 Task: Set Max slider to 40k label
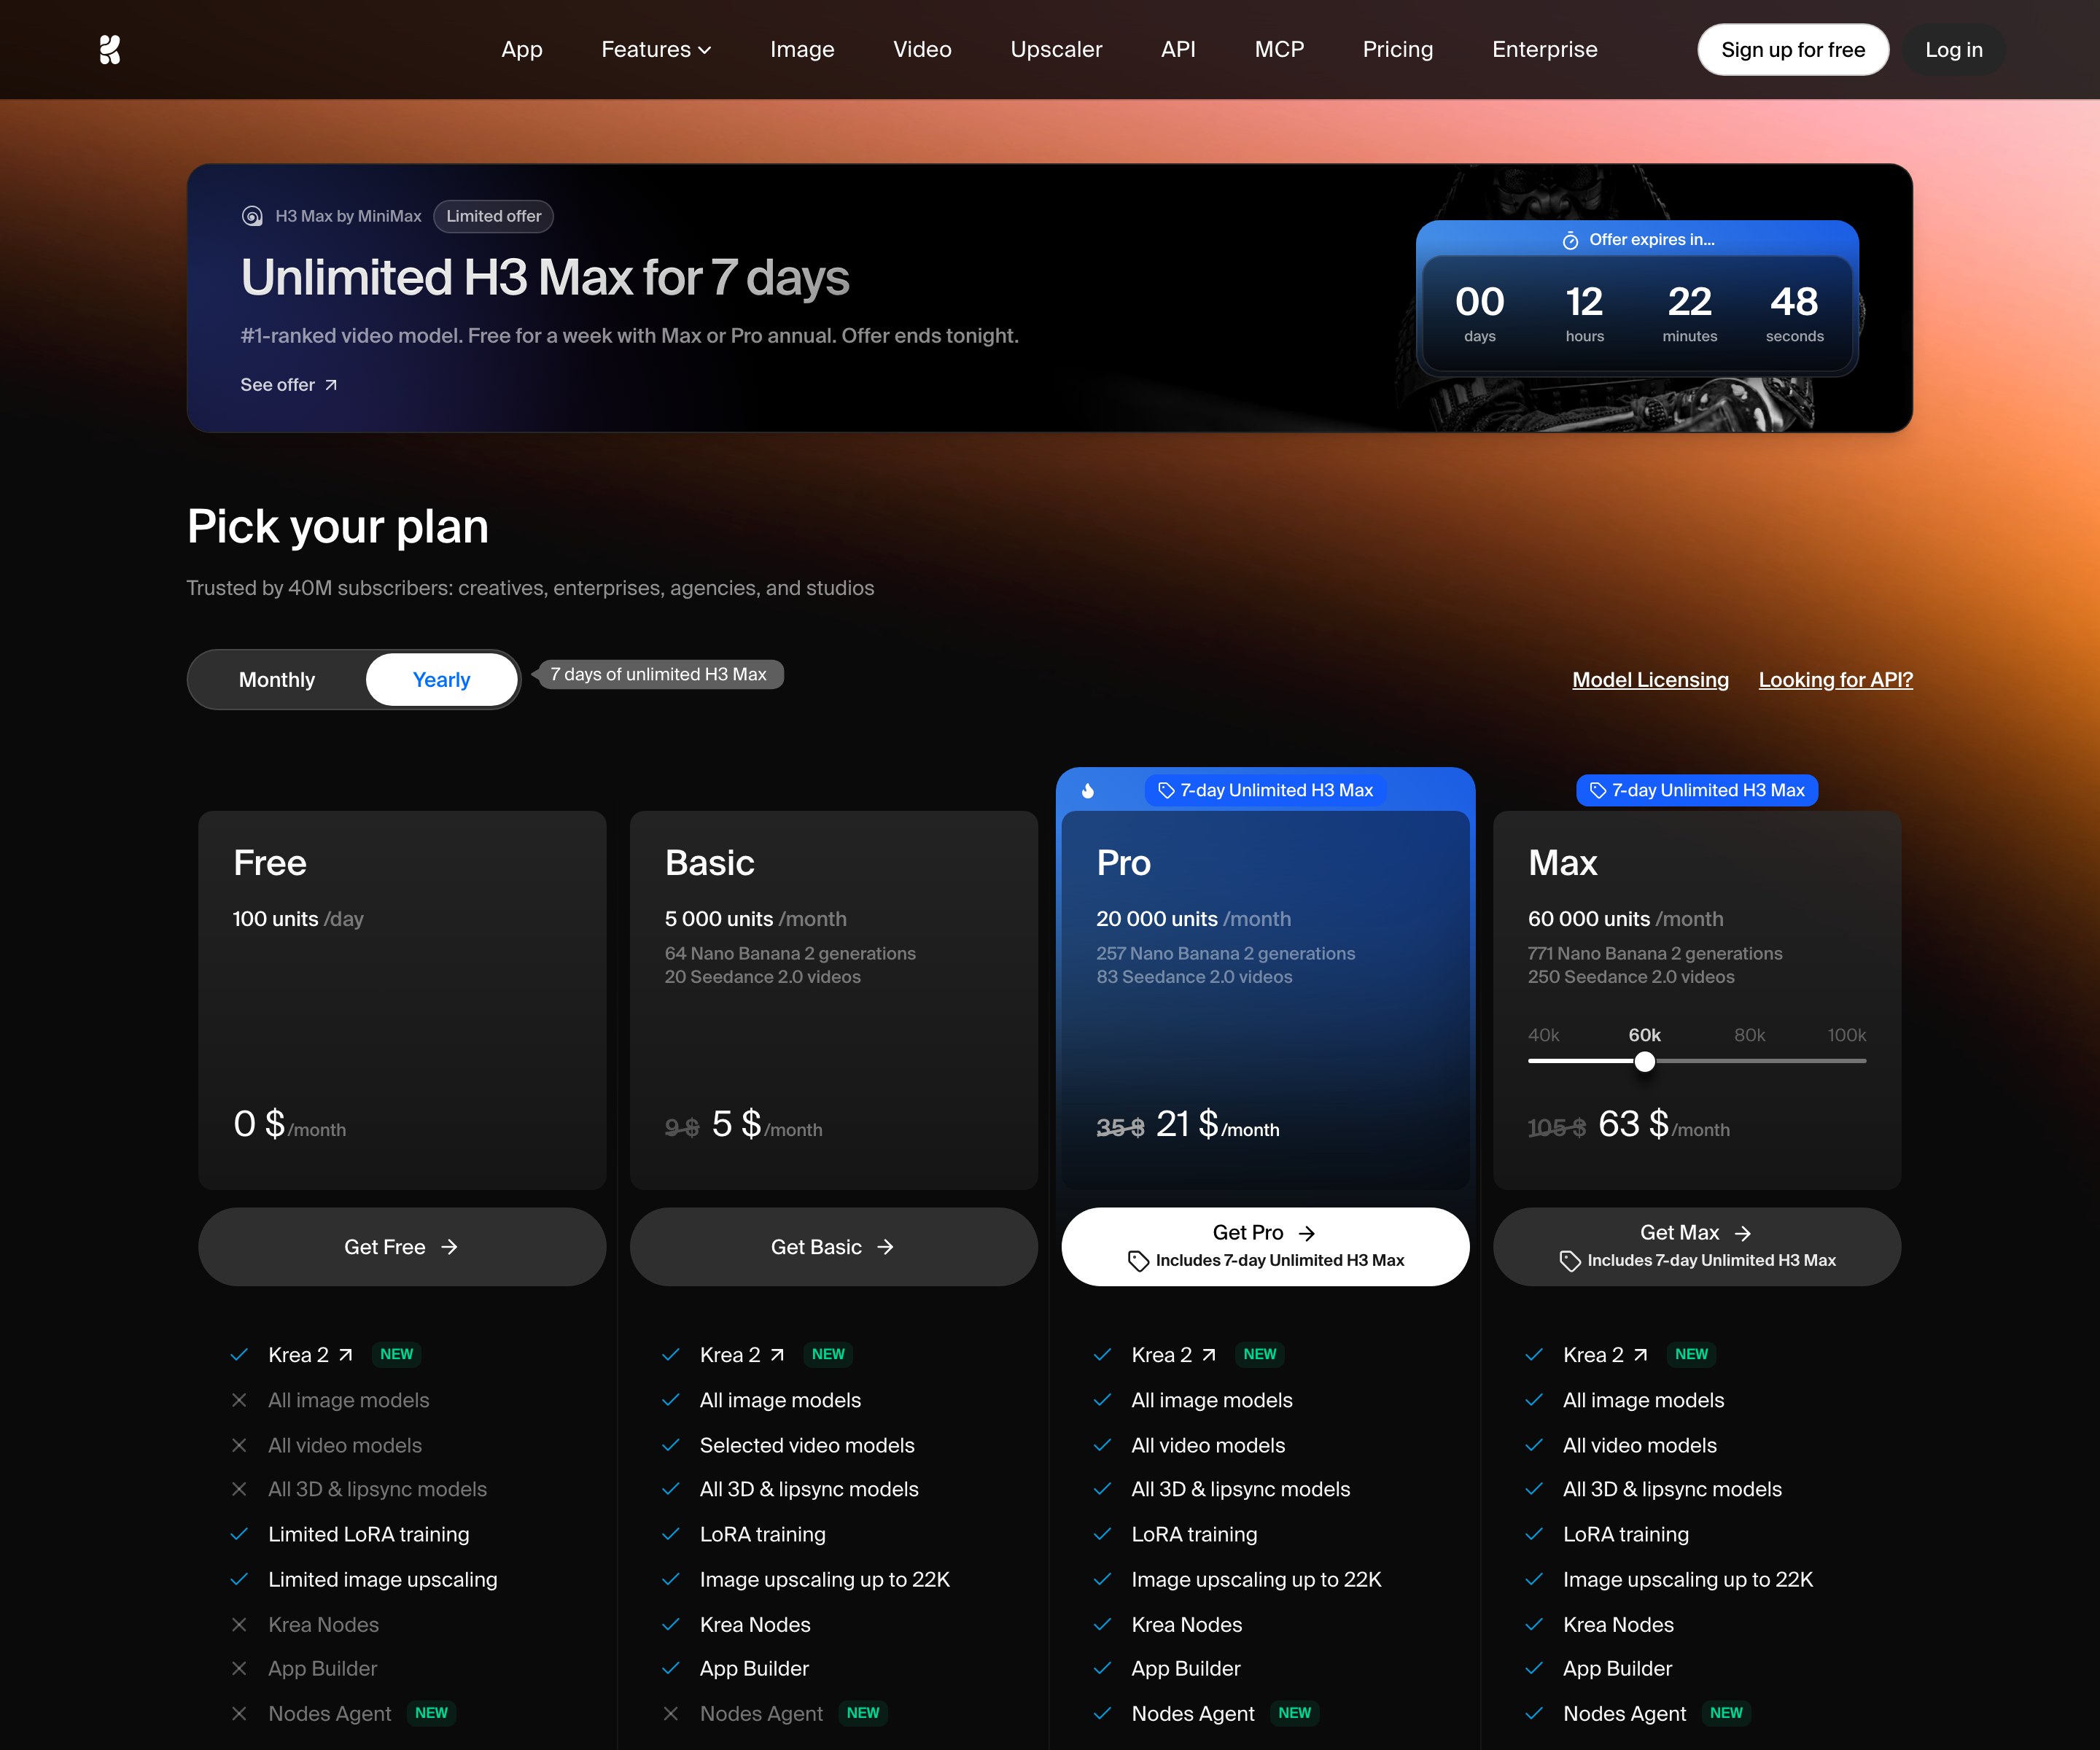[x=1543, y=1035]
